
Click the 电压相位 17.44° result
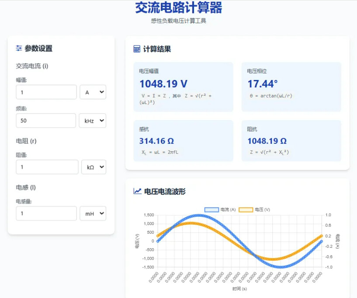[263, 84]
